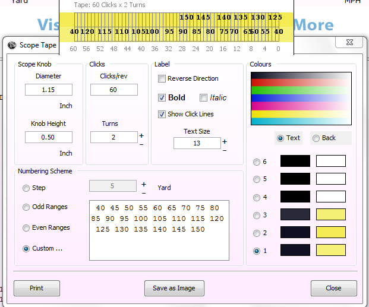Click the Save as Image button
Screen dimensions: 369x307
pyautogui.click(x=174, y=288)
